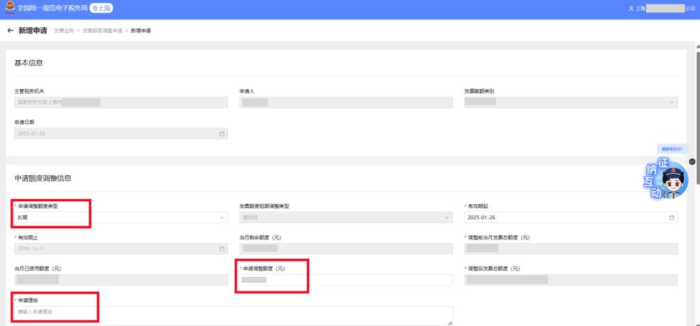This screenshot has width=700, height=326.
Task: Click the tax bureau emblem logo
Action: click(8, 8)
